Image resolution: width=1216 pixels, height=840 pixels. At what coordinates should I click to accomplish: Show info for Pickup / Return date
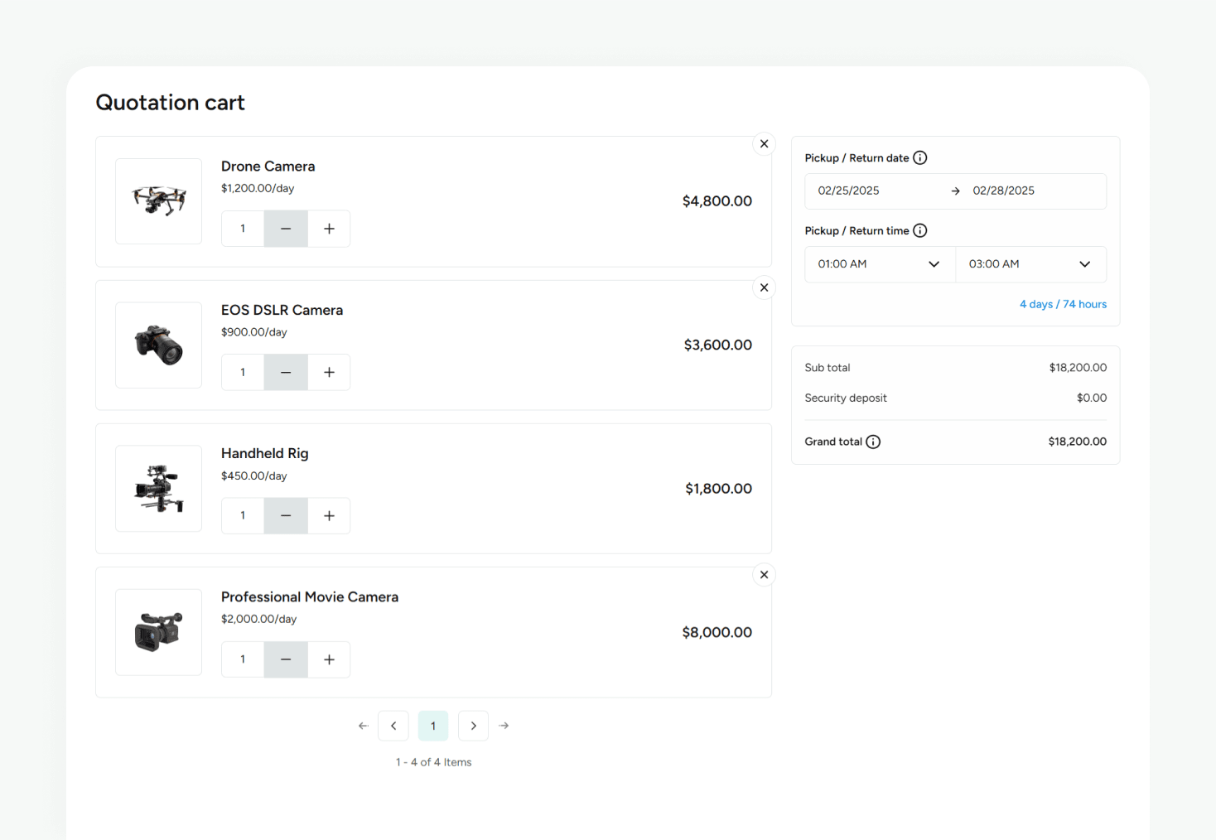pos(919,157)
